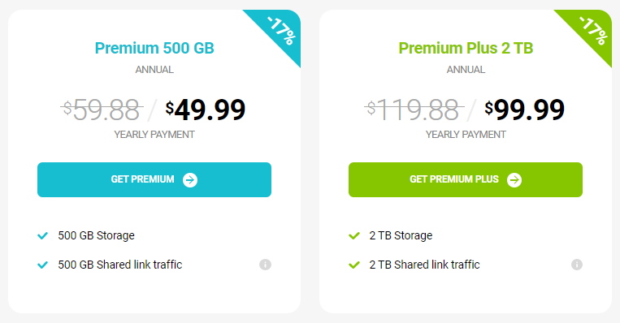Click the green -17% discount ribbon
The width and height of the screenshot is (620, 323).
pos(592,30)
